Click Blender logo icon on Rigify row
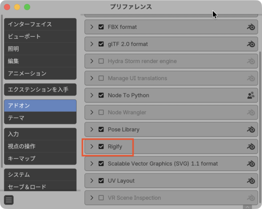This screenshot has height=209, width=262. [x=251, y=147]
